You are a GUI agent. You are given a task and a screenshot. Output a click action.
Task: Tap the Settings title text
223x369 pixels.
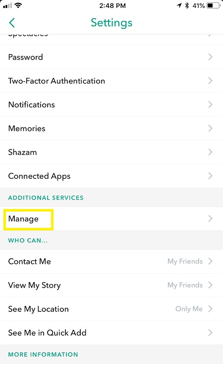click(x=111, y=23)
